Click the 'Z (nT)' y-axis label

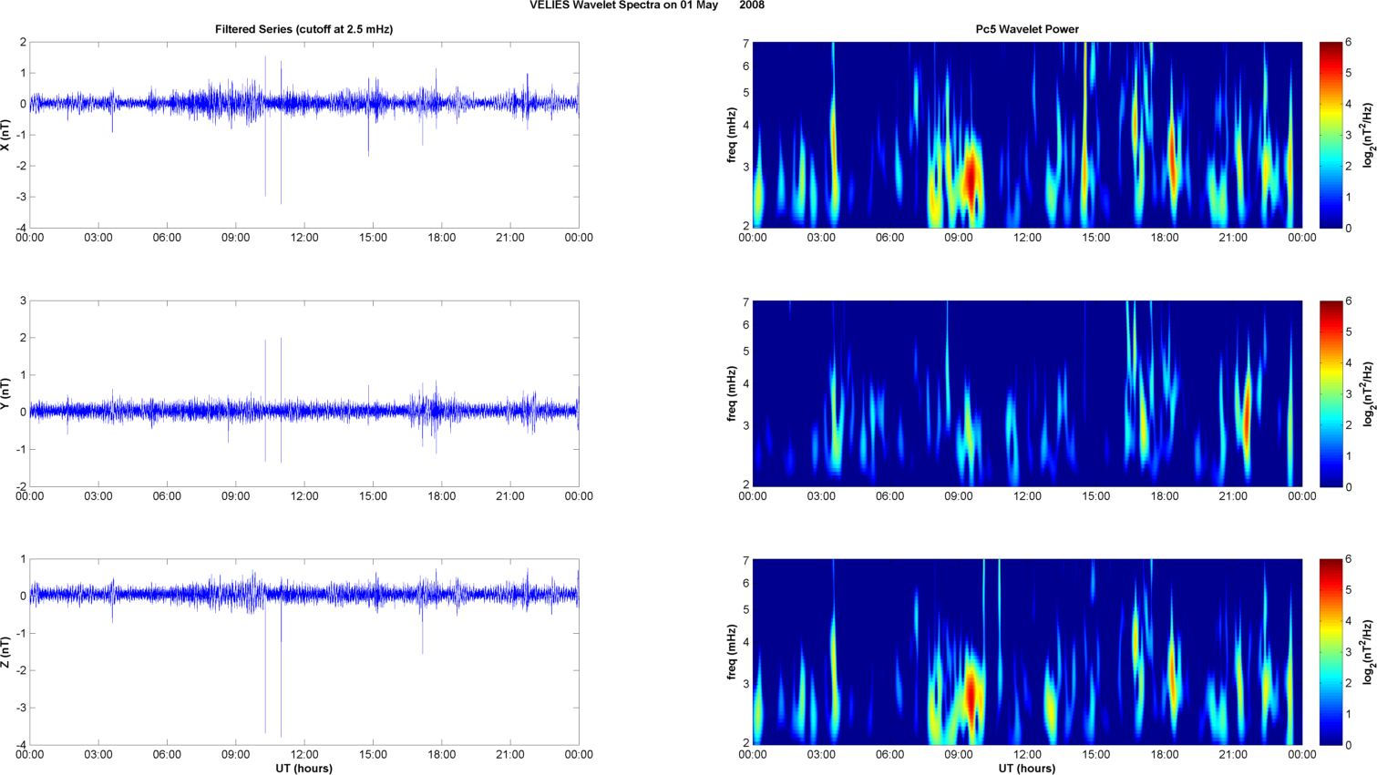point(6,652)
